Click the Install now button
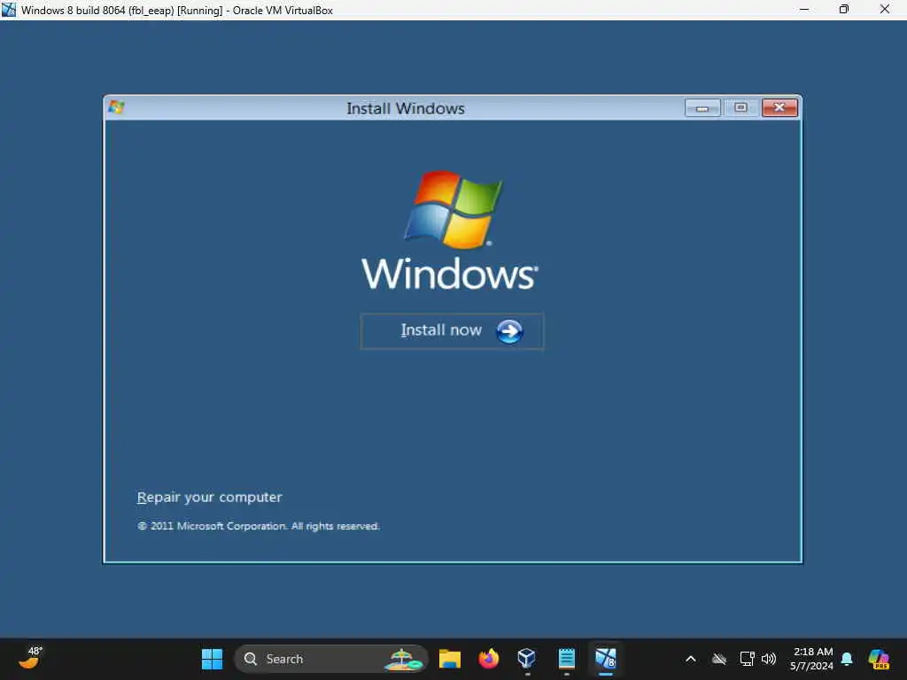The image size is (907, 680). (452, 331)
